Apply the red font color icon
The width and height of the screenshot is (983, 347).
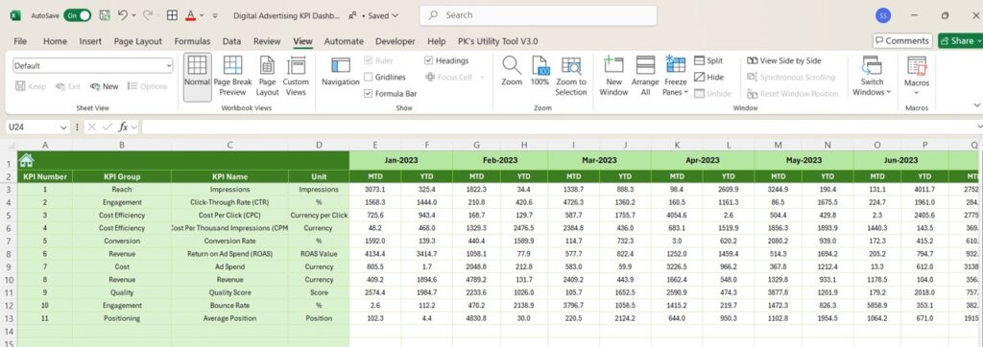[191, 15]
